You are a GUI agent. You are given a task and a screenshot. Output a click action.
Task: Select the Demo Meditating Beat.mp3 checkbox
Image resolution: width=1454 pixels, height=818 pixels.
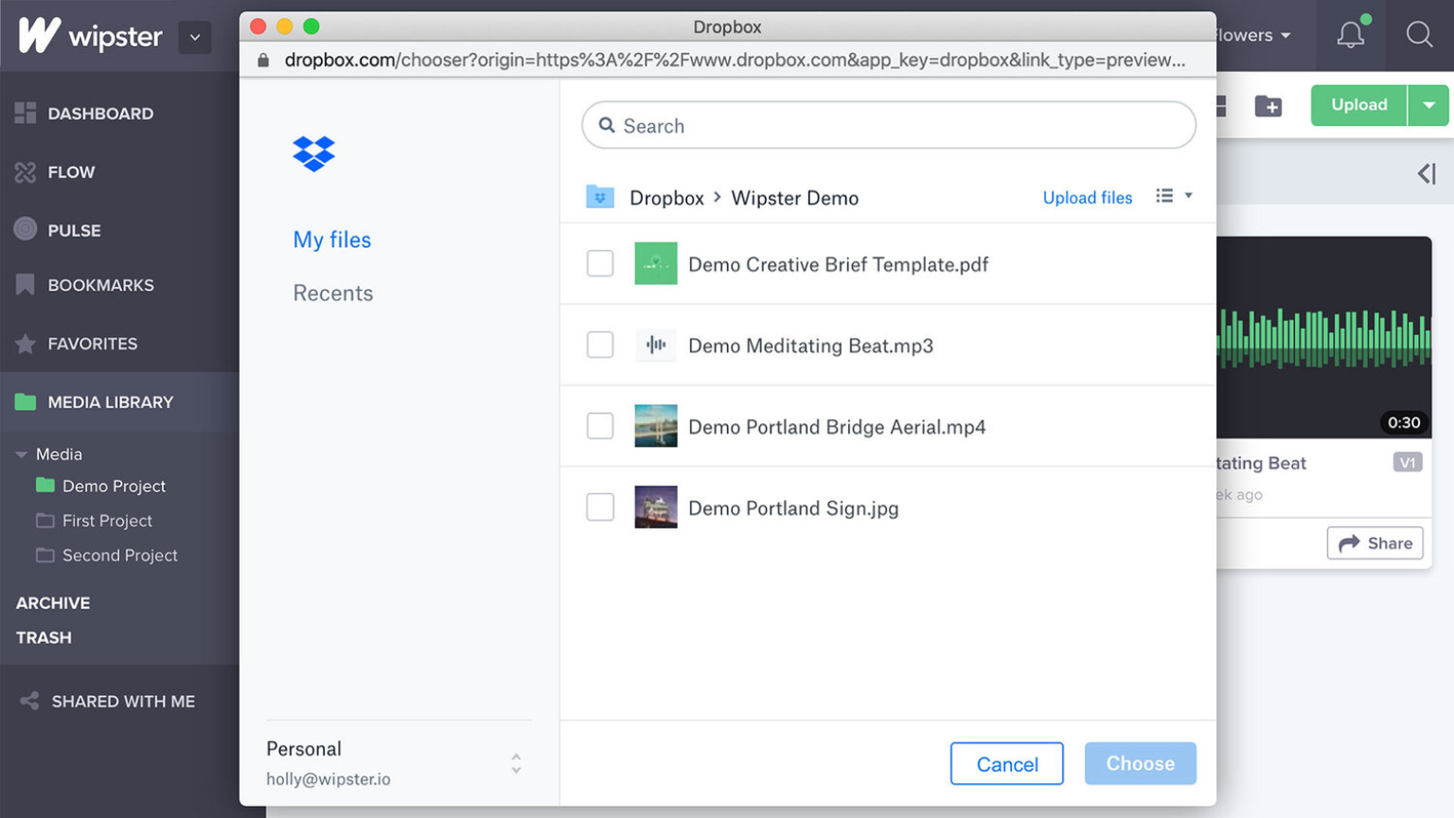point(600,345)
